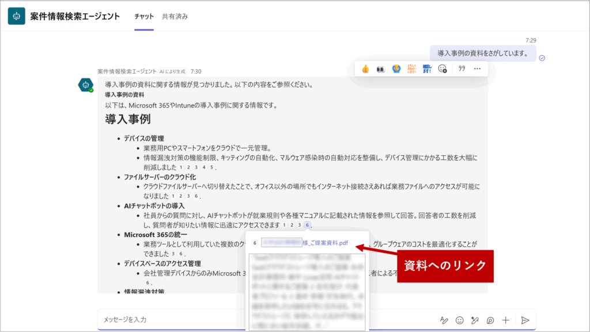Pick the orange よろしくおねがいします sticker reaction
The image size is (590, 332).
coord(411,68)
